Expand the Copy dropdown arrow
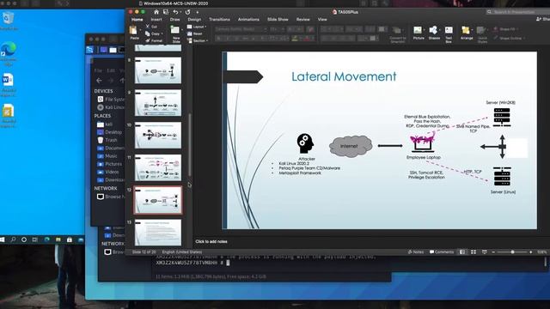The image size is (550, 309). (162, 34)
